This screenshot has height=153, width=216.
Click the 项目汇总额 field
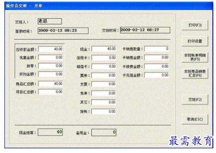point(51,92)
